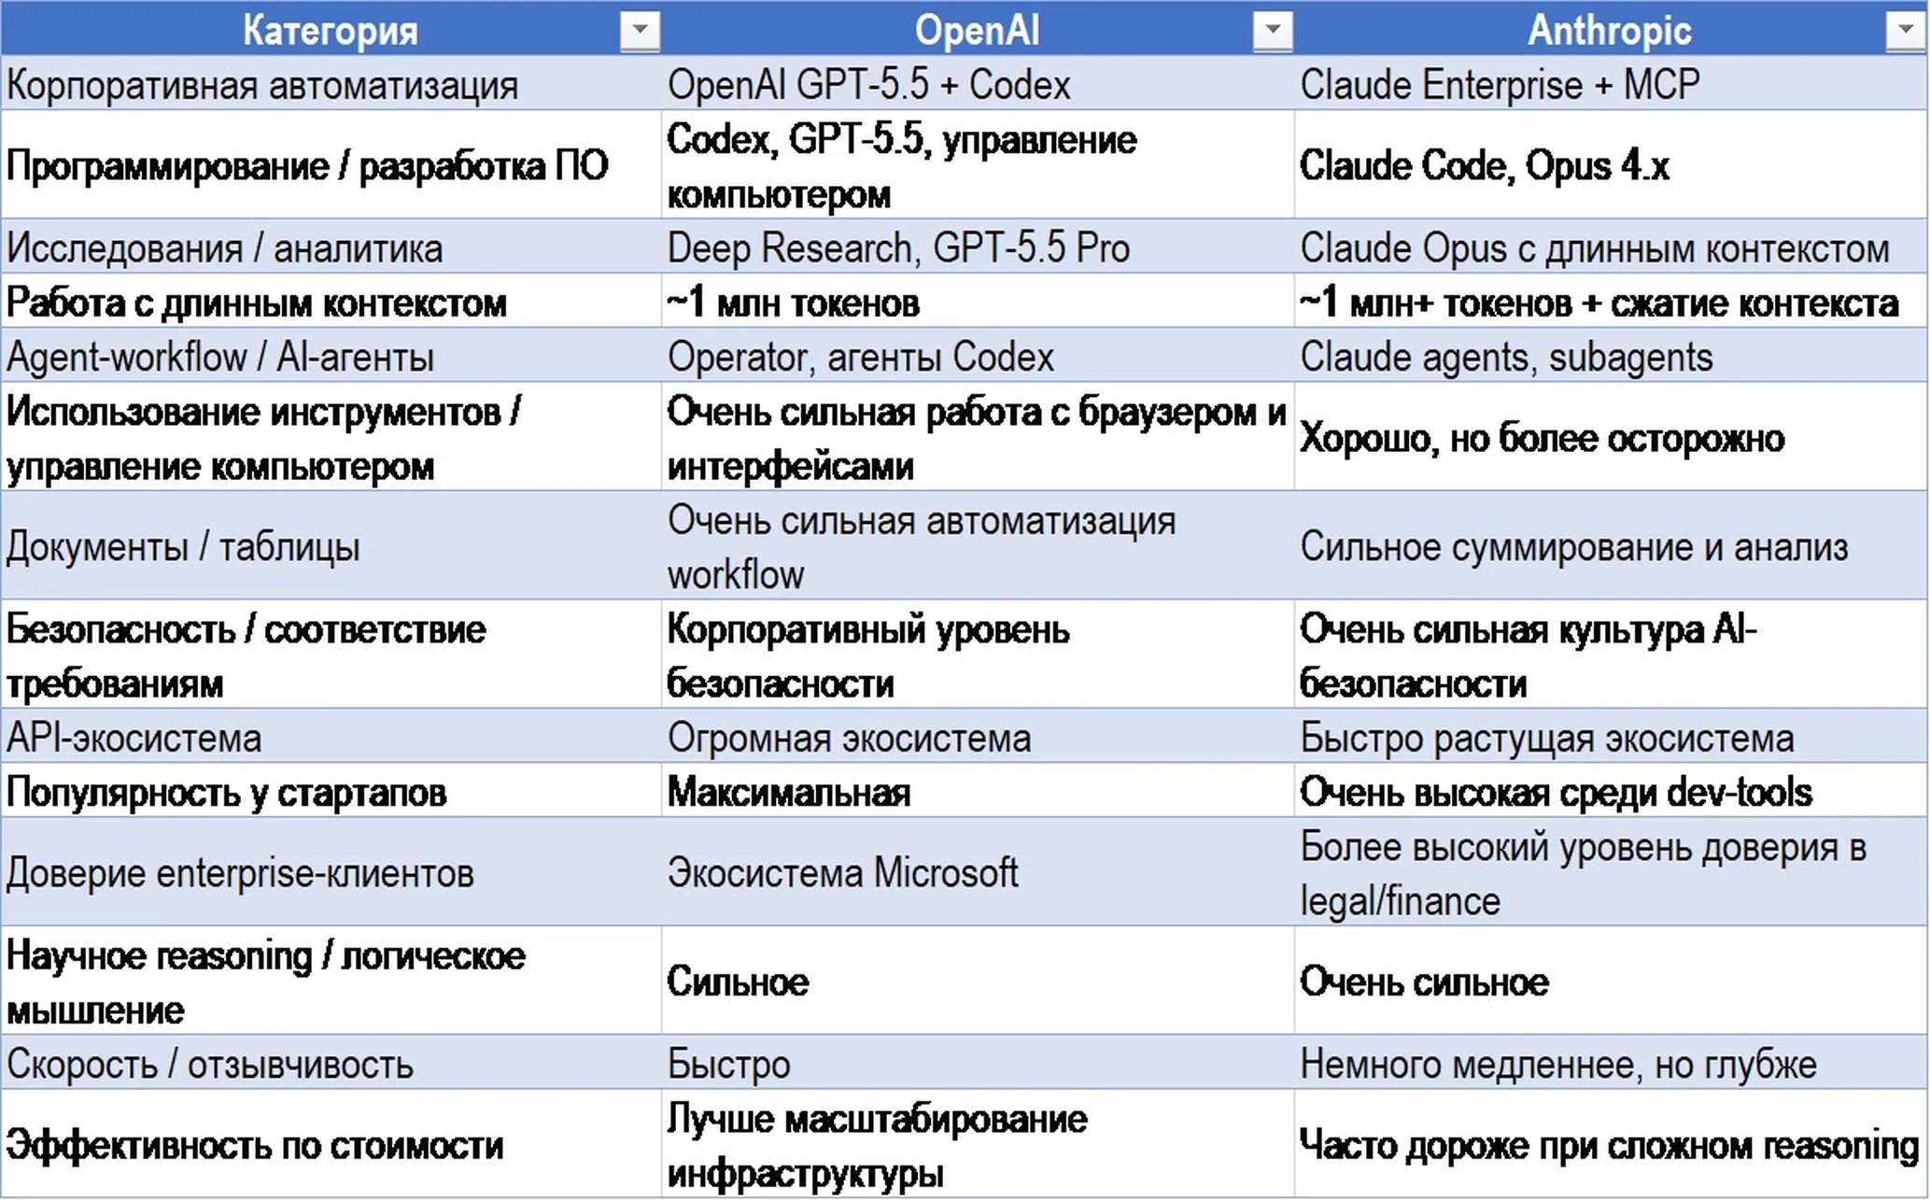
Task: Select the cell 'Документы / таблицы'
Action: pyautogui.click(x=331, y=546)
